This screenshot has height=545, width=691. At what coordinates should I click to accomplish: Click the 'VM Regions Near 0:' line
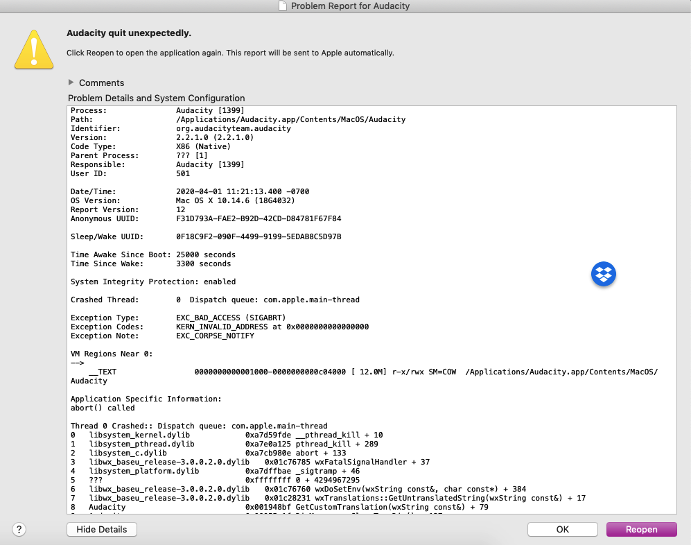(112, 354)
